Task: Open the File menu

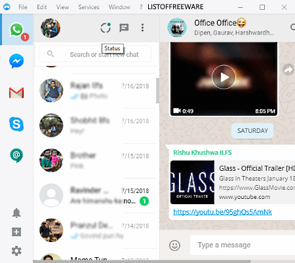Action: click(23, 7)
